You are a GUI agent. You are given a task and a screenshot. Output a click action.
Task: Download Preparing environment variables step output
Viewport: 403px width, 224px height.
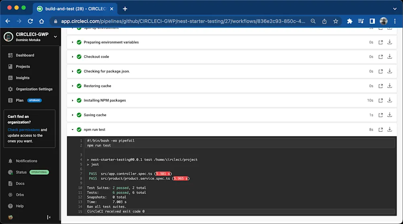390,42
